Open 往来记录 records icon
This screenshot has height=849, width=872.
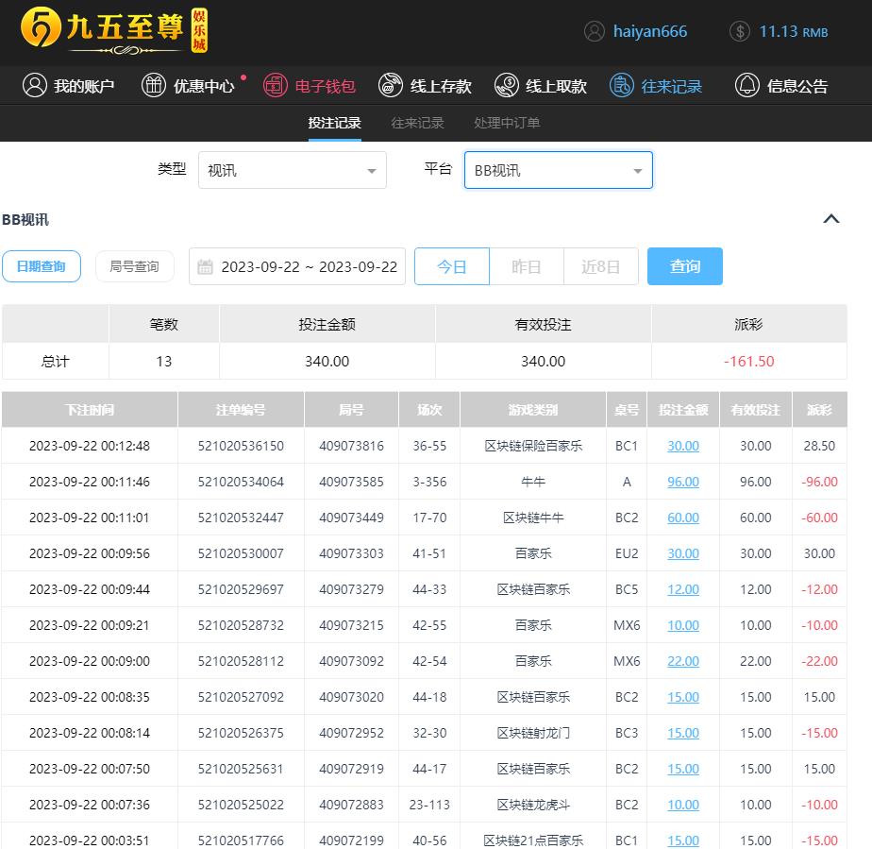coord(622,86)
